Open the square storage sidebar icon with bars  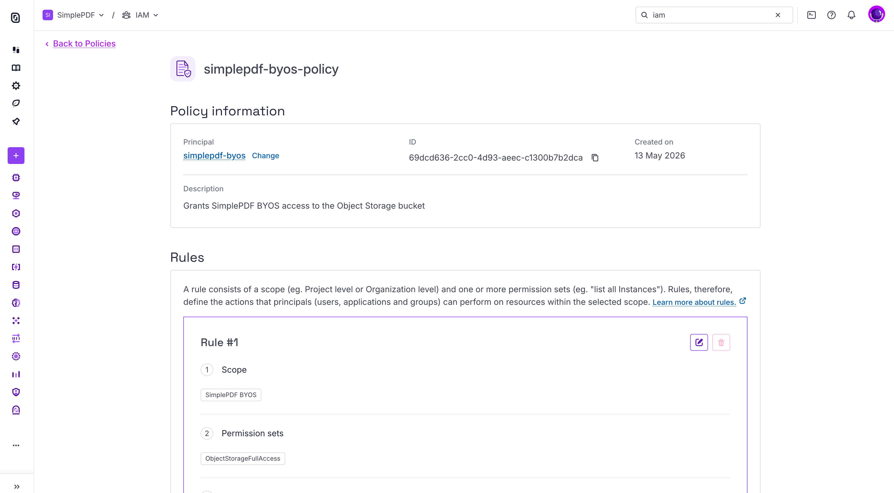16,249
